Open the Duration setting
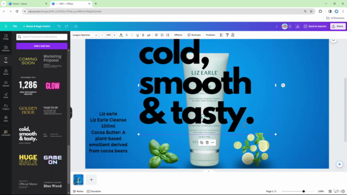This screenshot has width=347, height=195. point(94,191)
